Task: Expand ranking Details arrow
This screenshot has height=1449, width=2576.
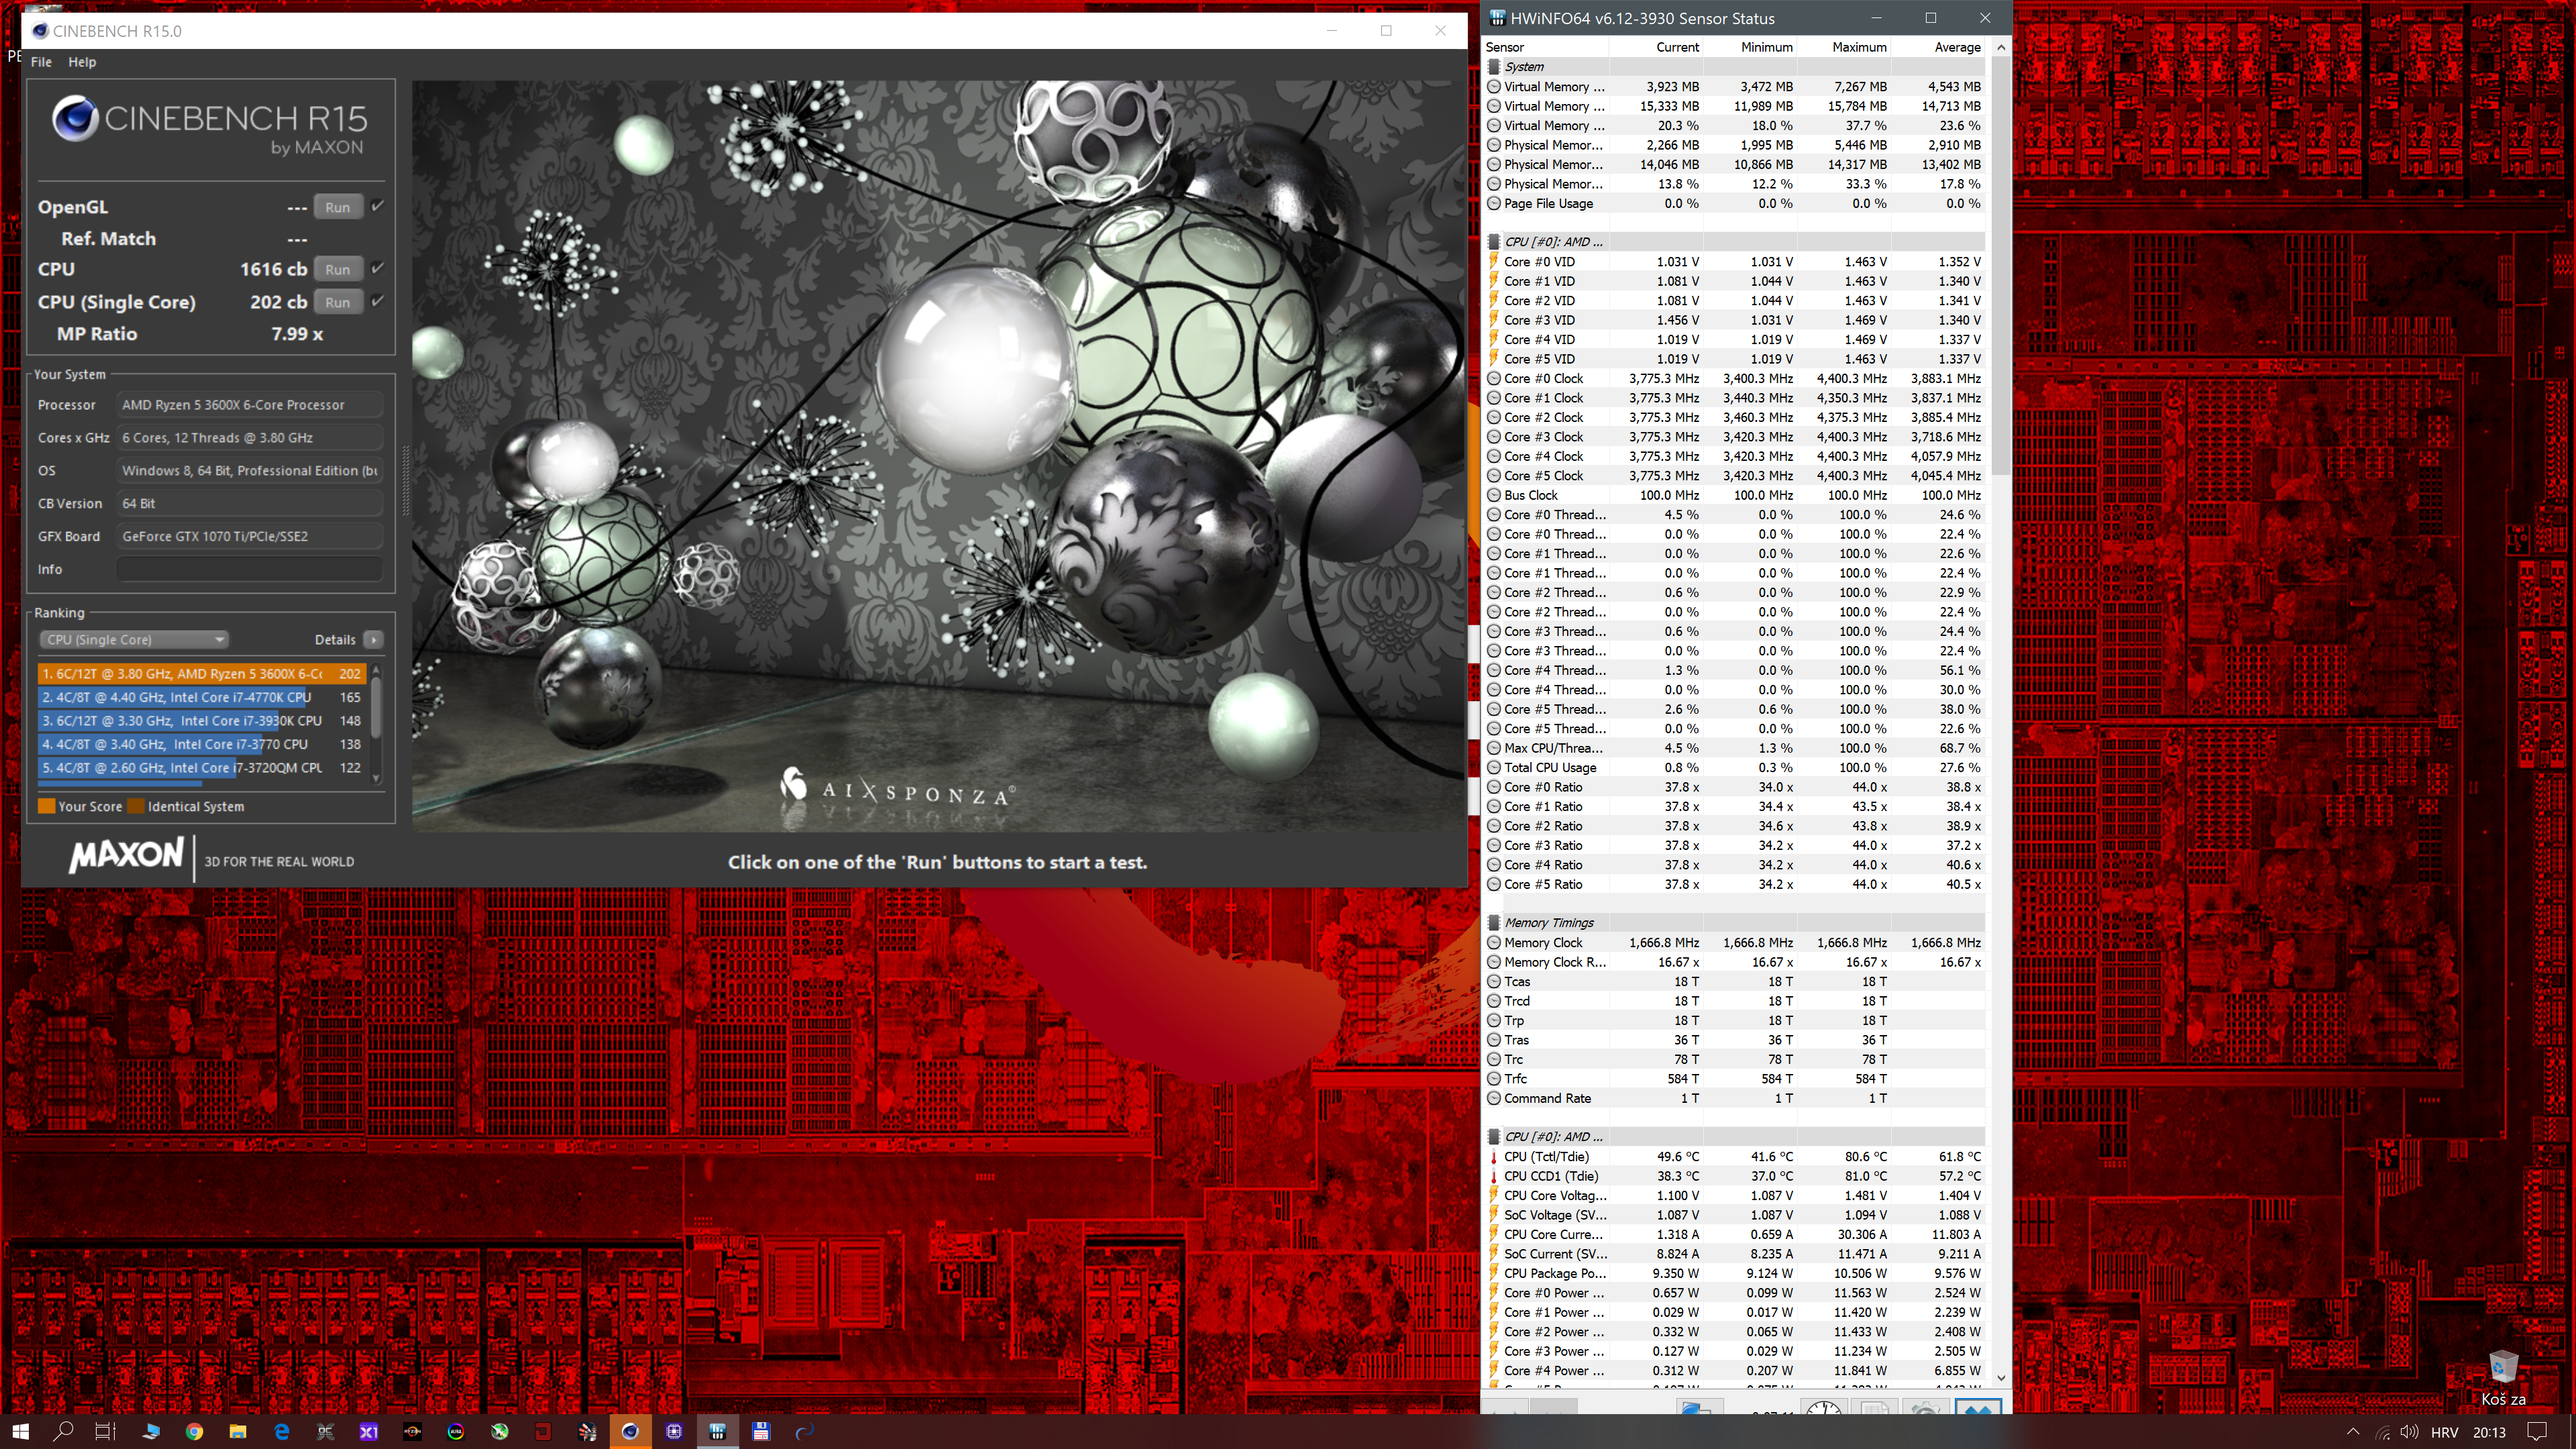Action: [x=373, y=639]
